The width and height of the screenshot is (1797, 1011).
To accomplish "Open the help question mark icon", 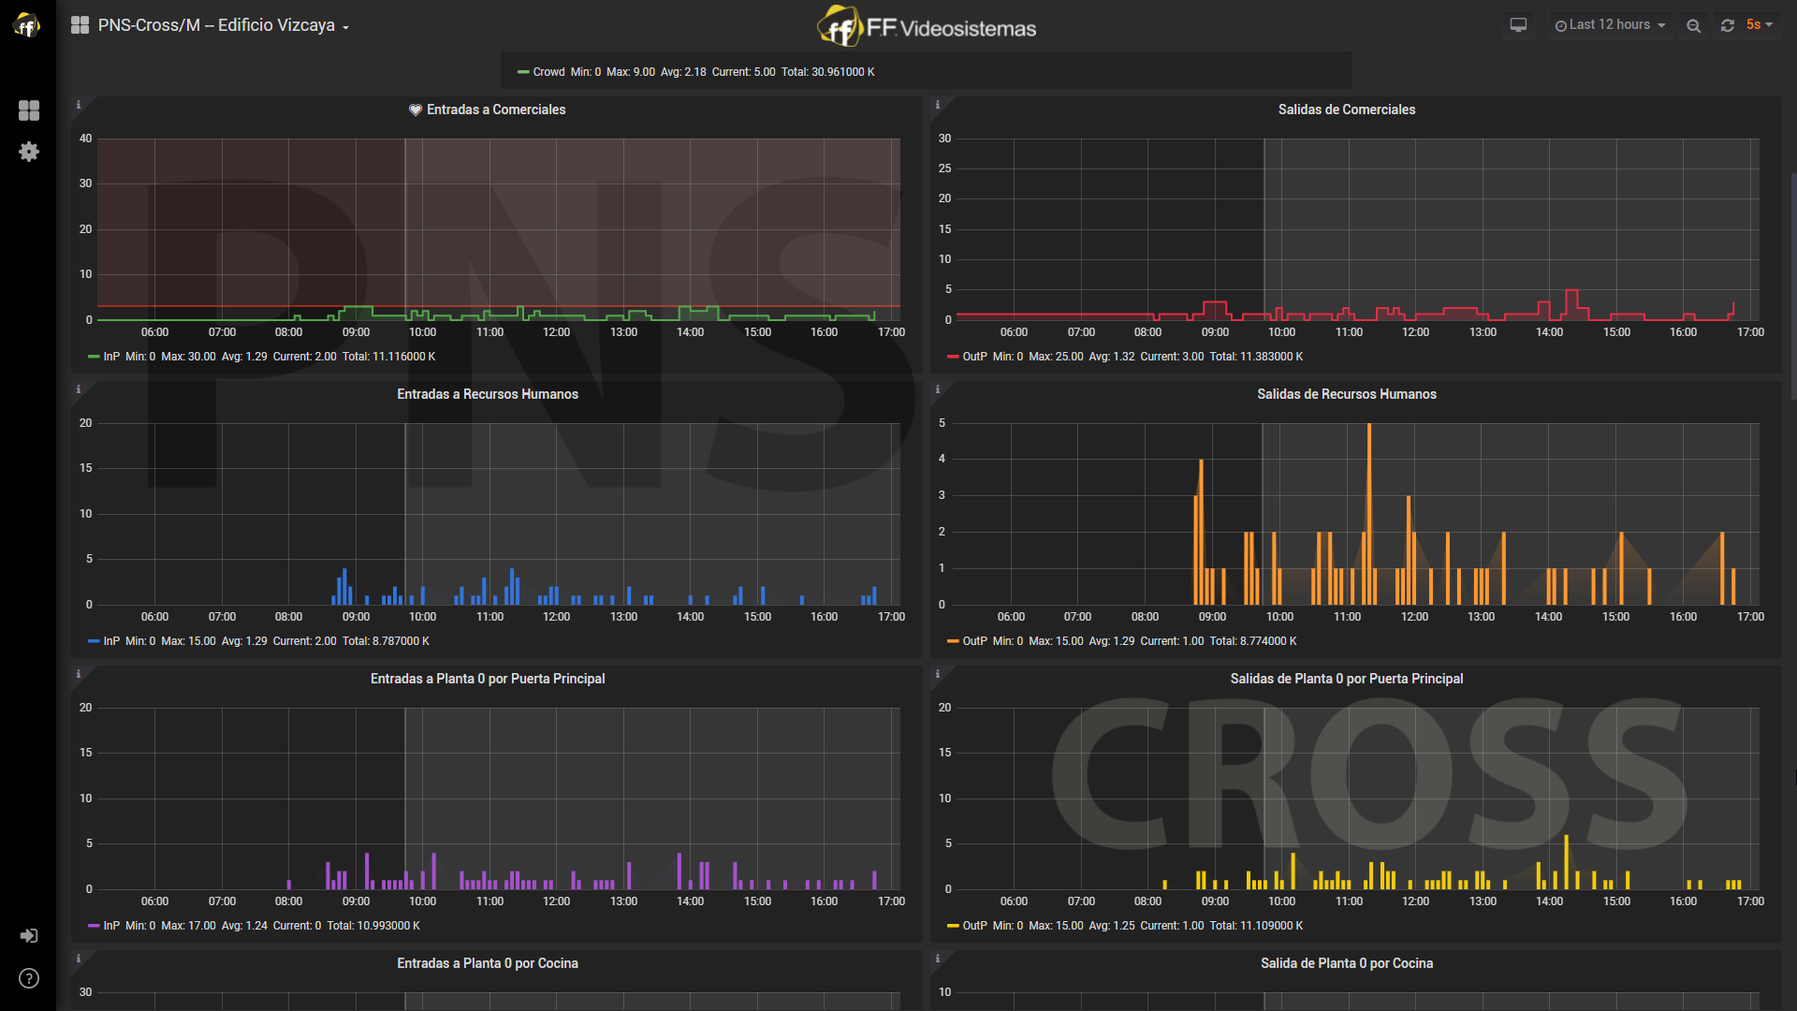I will click(29, 978).
